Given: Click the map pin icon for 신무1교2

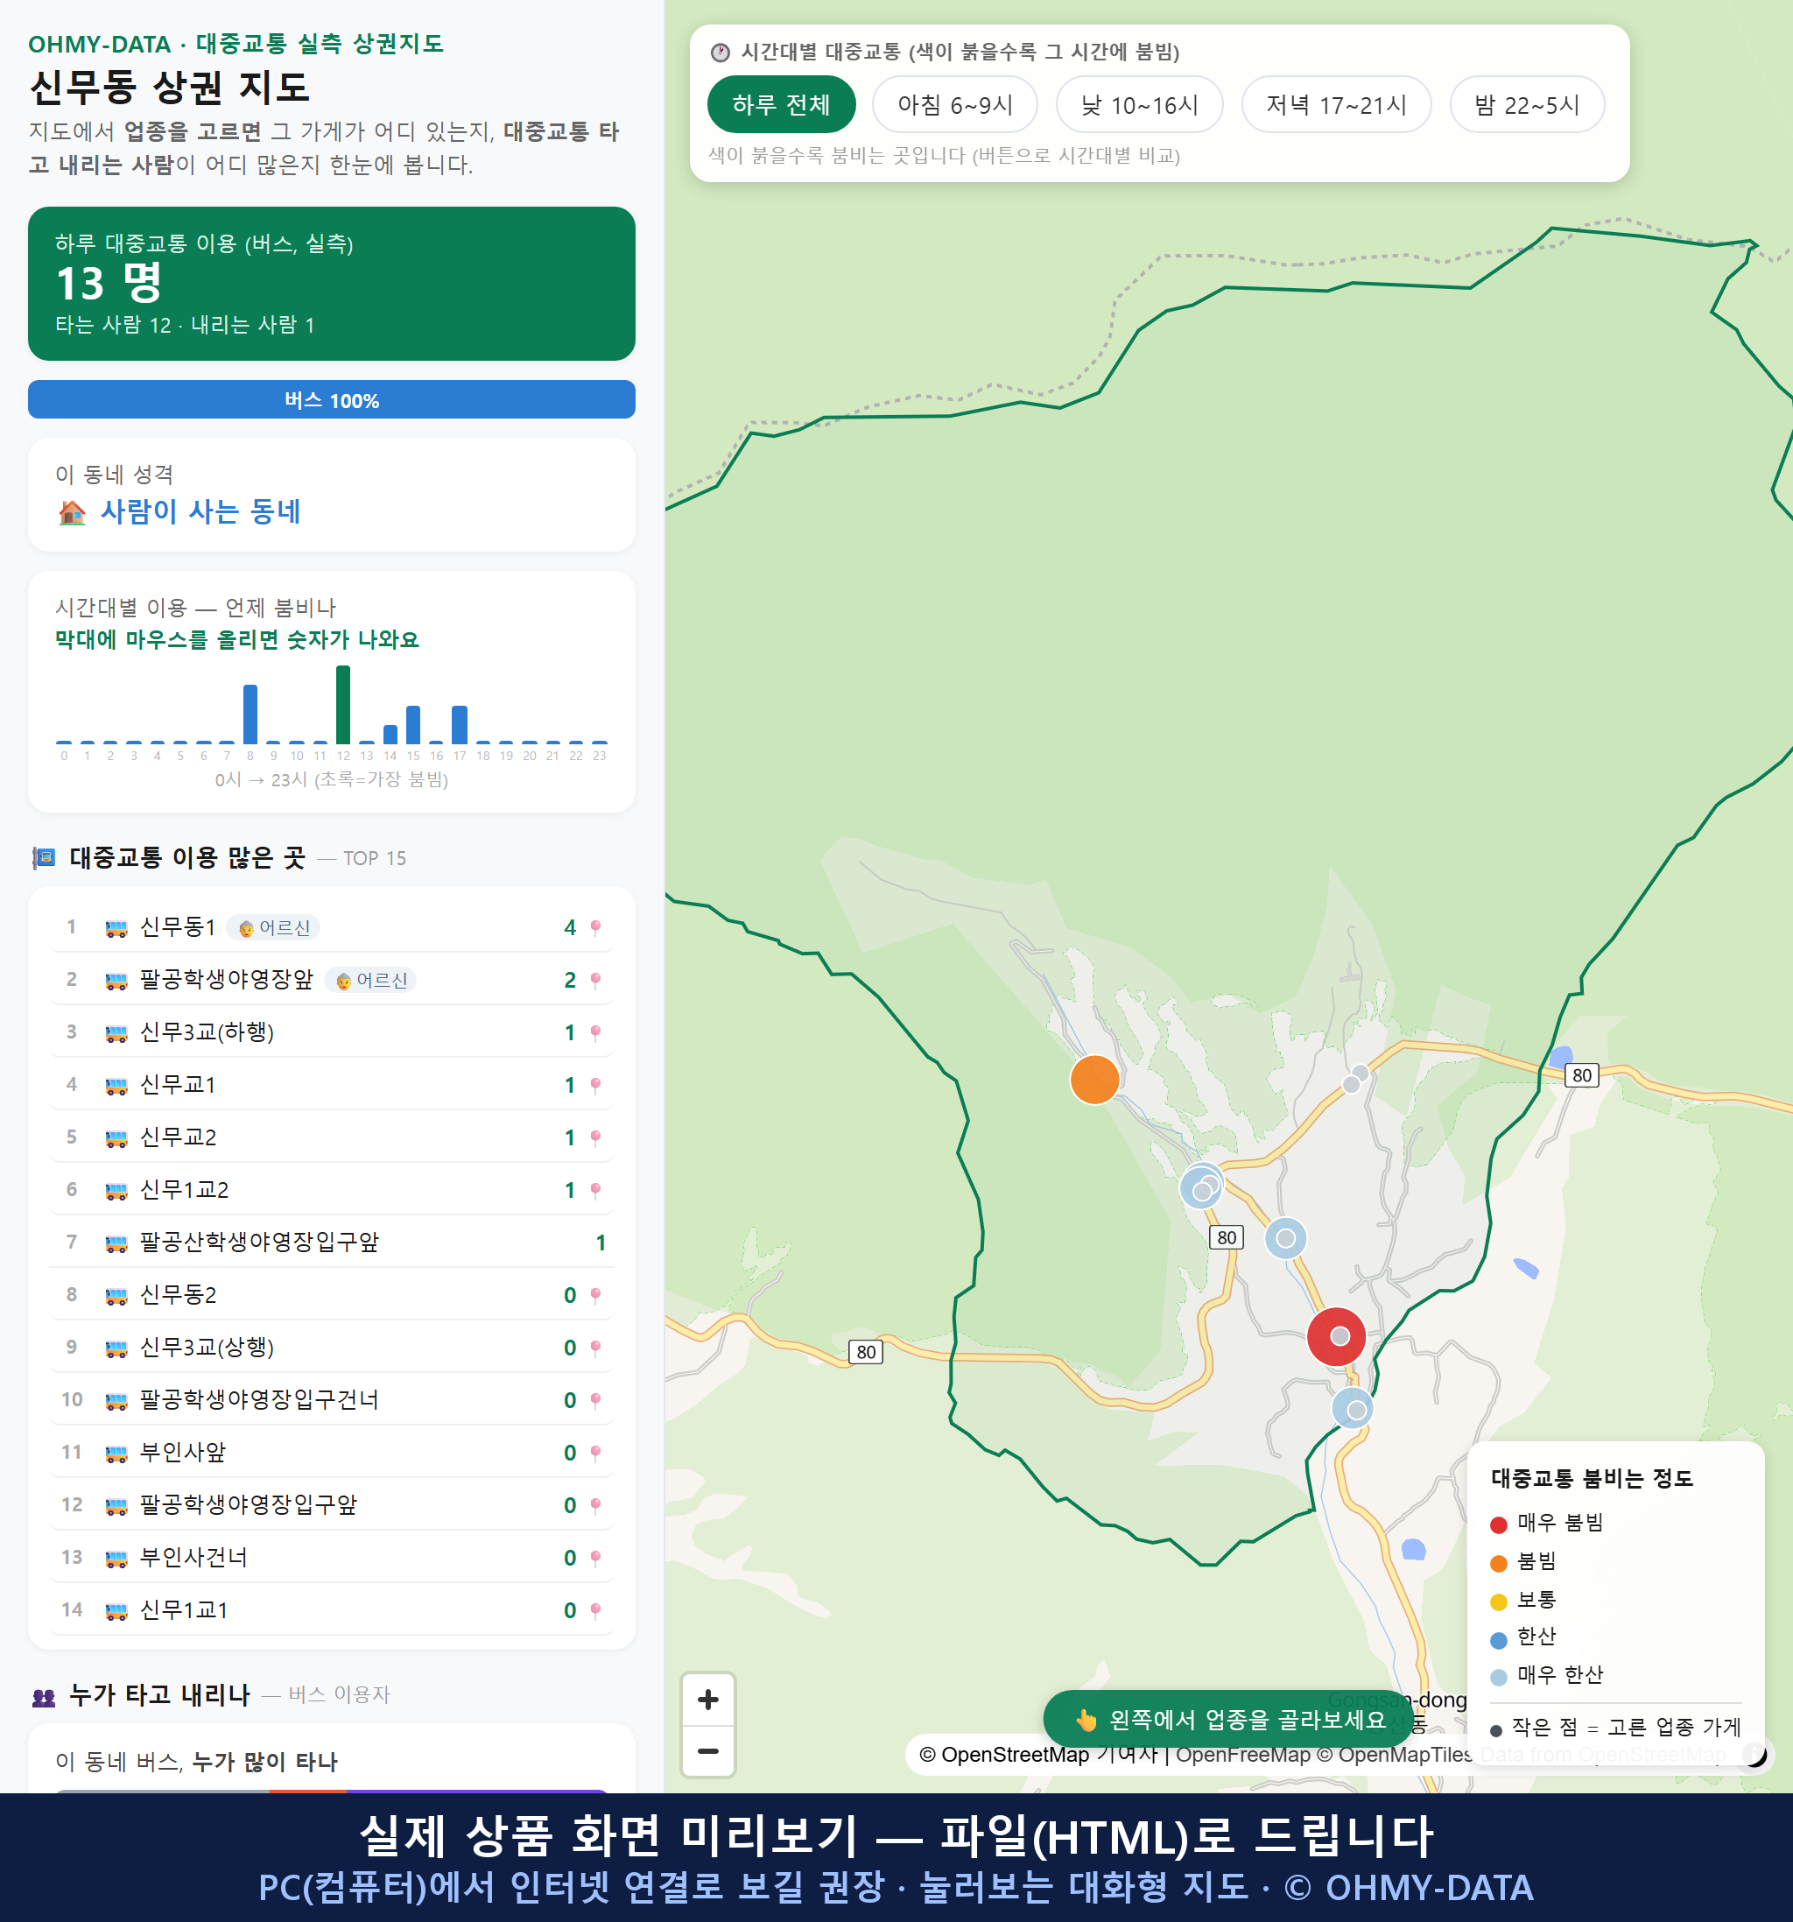Looking at the screenshot, I should pos(595,1190).
